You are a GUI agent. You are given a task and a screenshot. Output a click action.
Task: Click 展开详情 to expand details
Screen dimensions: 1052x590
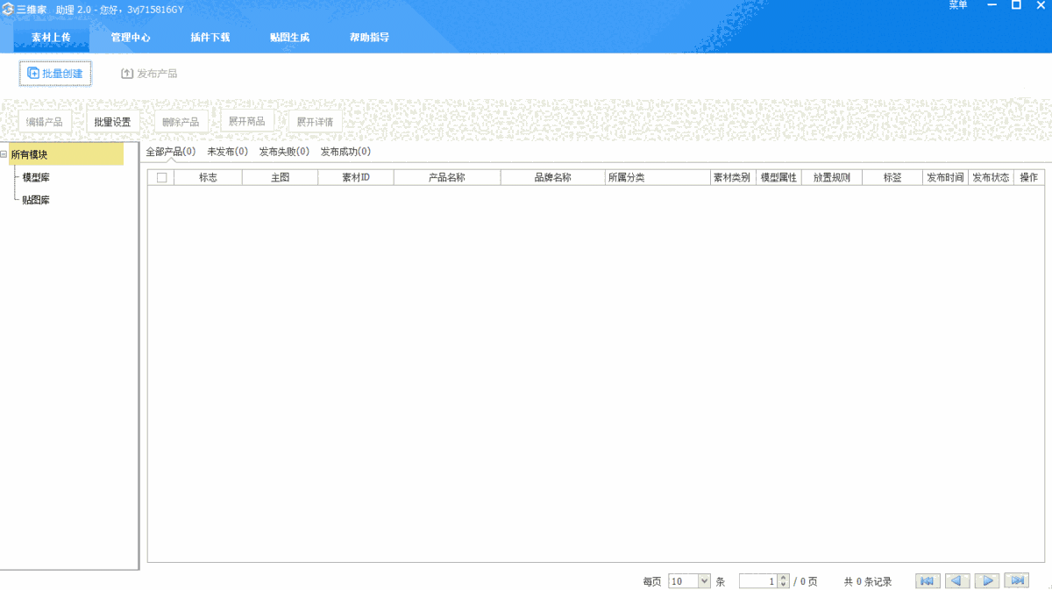click(x=315, y=121)
